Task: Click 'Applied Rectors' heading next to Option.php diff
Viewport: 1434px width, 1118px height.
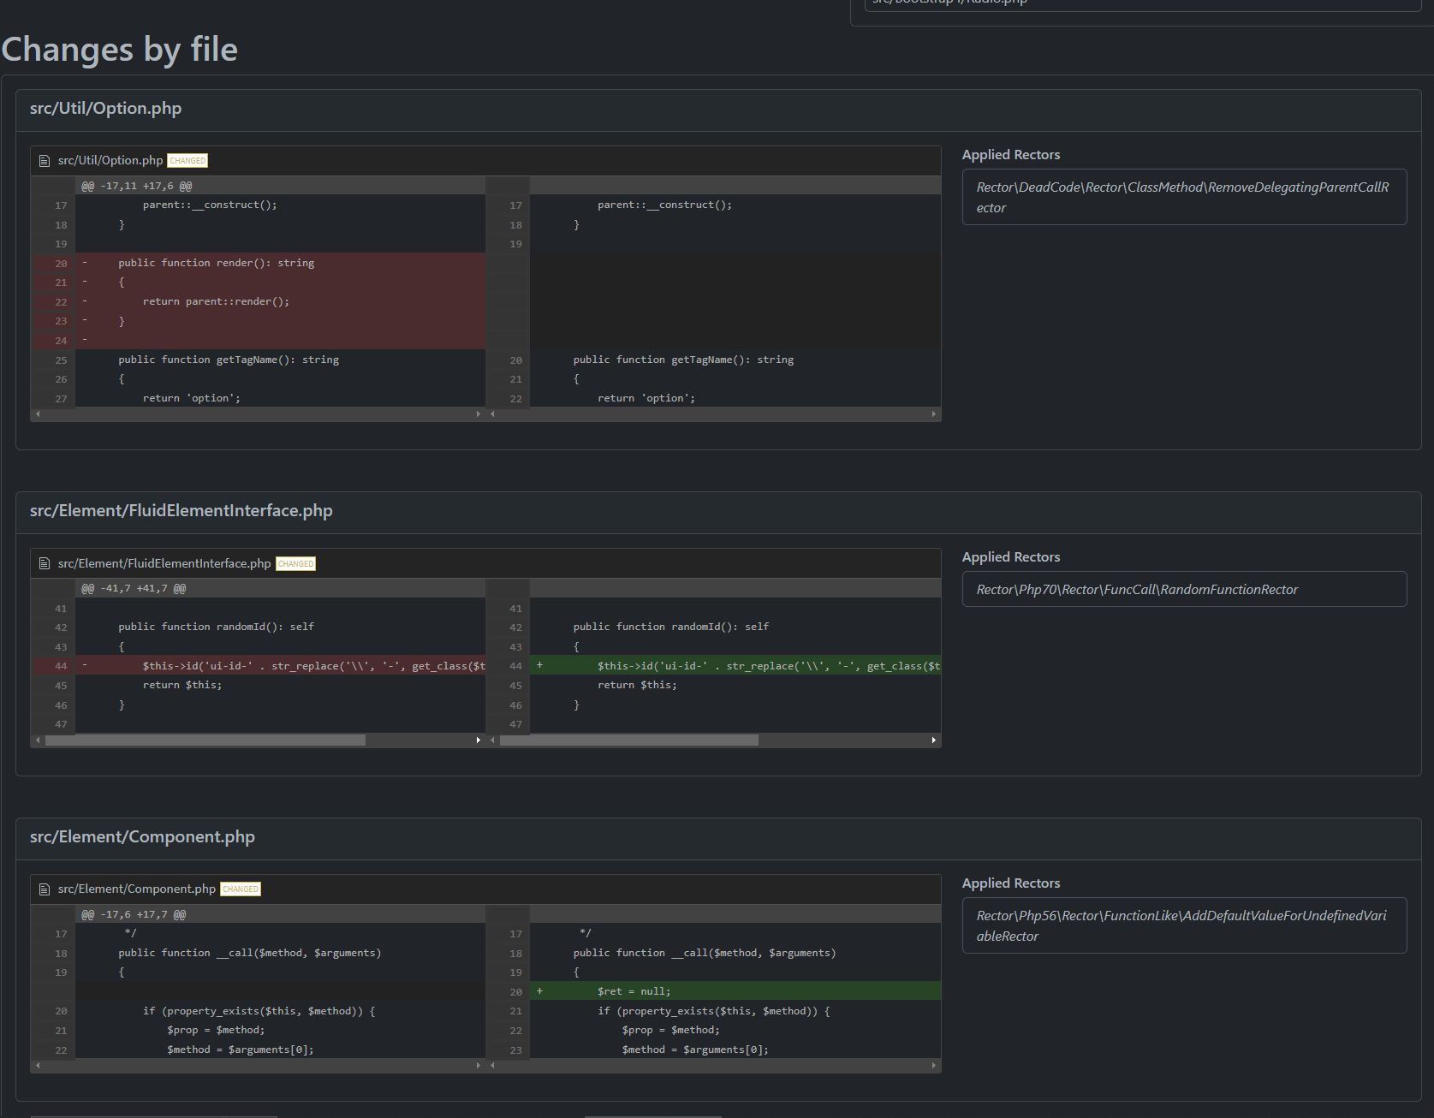Action: click(1011, 155)
